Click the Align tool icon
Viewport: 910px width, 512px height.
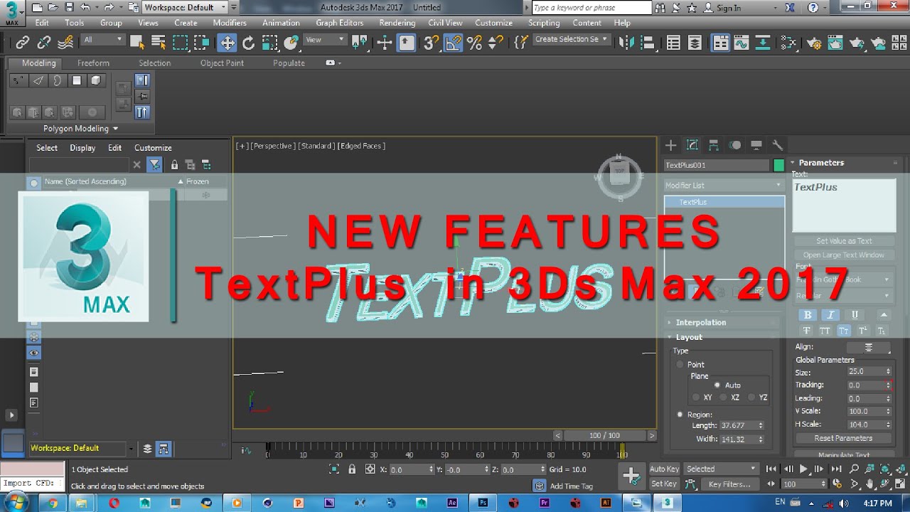pyautogui.click(x=648, y=43)
